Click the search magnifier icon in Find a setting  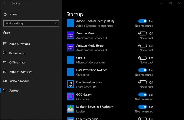56,23
